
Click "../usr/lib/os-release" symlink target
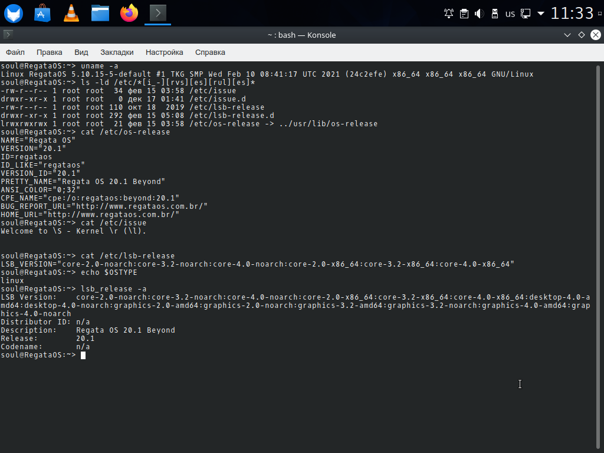[329, 124]
